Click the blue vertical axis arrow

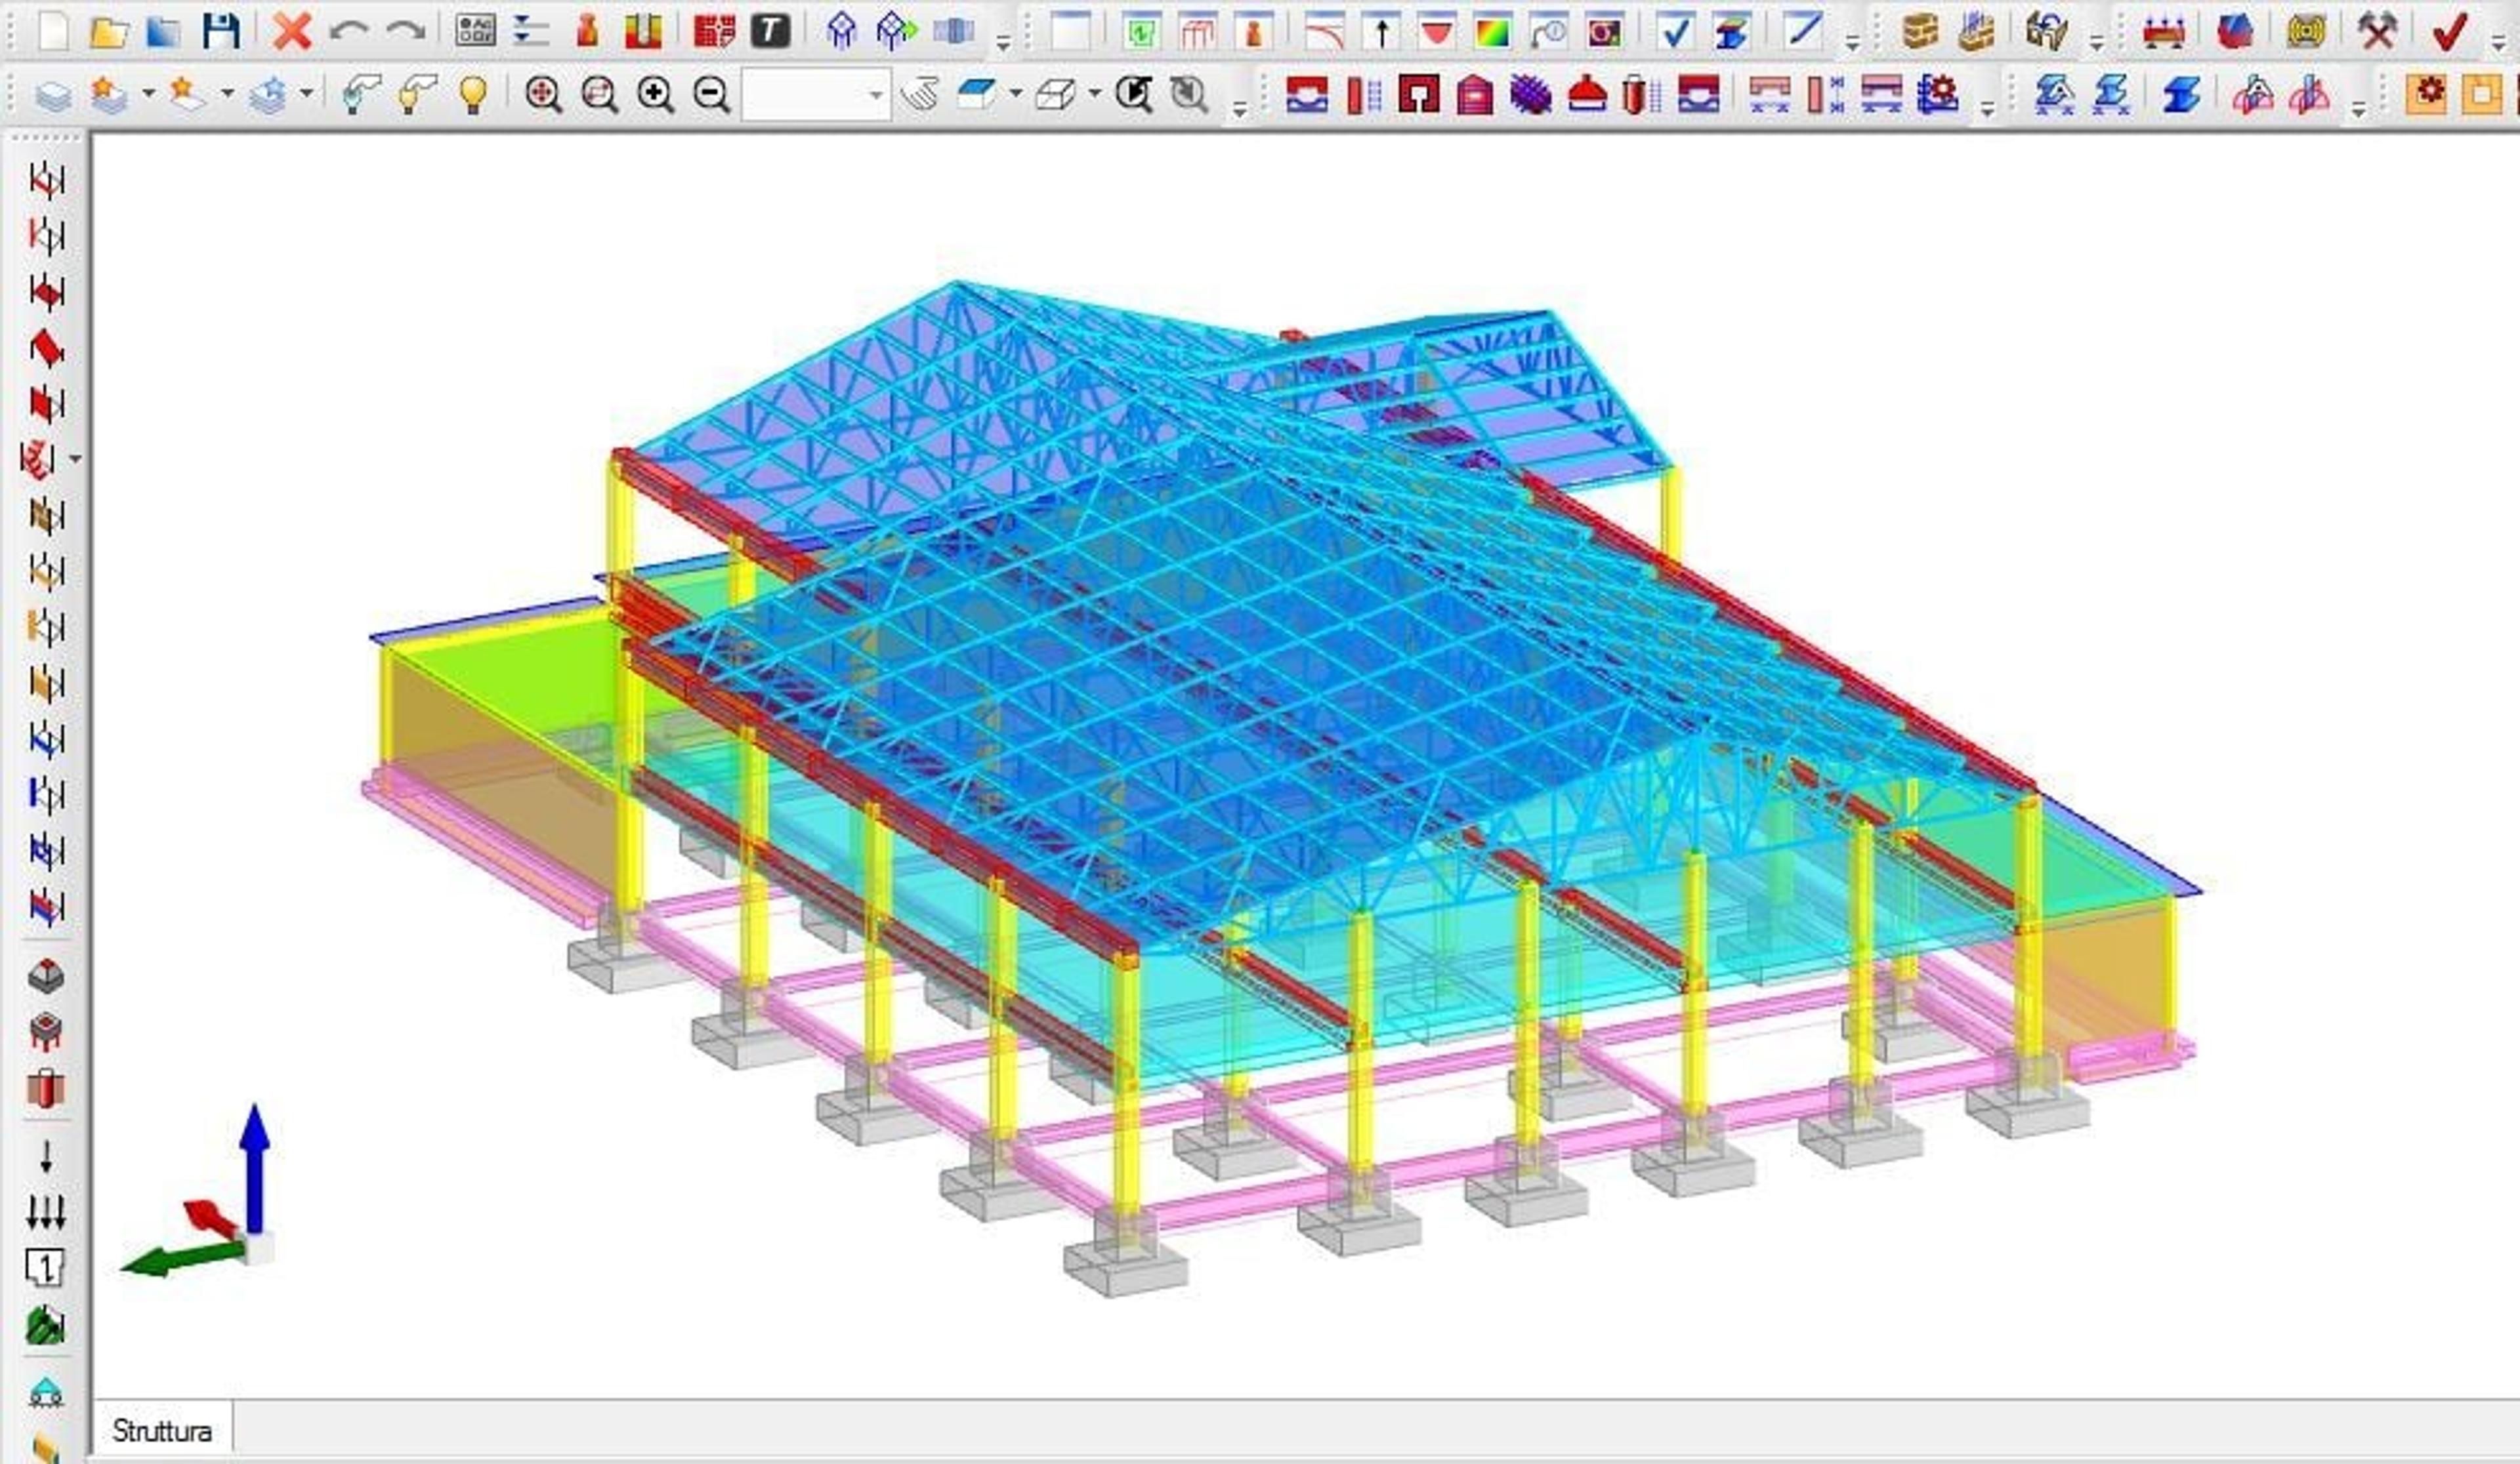pyautogui.click(x=254, y=1169)
